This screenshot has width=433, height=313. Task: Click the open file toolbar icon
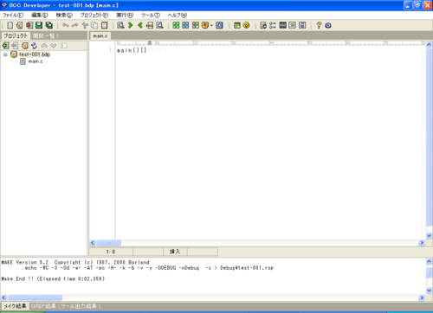19,25
